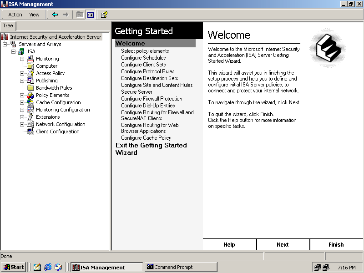Select the Client Configuration icon
The width and height of the screenshot is (364, 273).
pos(30,131)
